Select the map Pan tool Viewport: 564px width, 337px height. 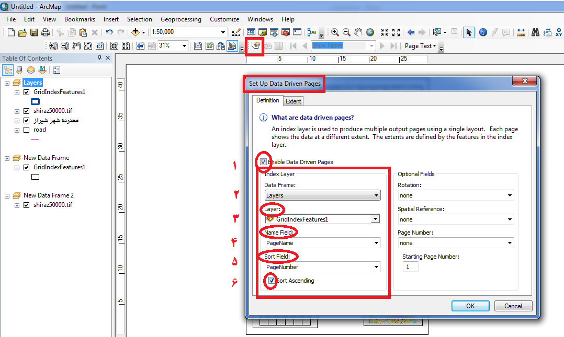pos(358,32)
